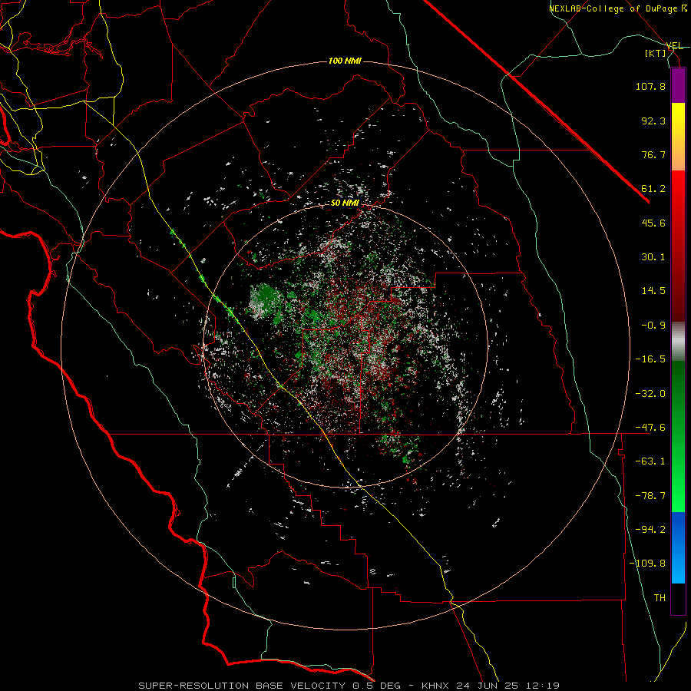Click the -63.1 legend value
The image size is (691, 691).
(650, 461)
